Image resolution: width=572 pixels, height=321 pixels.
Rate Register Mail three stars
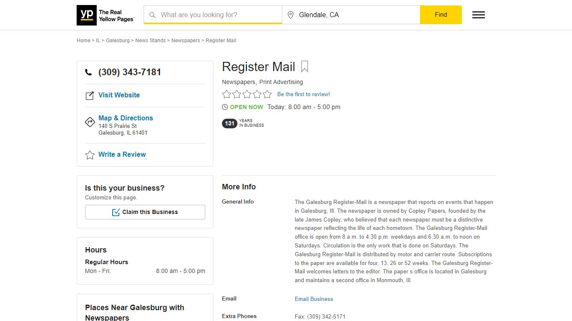pos(247,94)
